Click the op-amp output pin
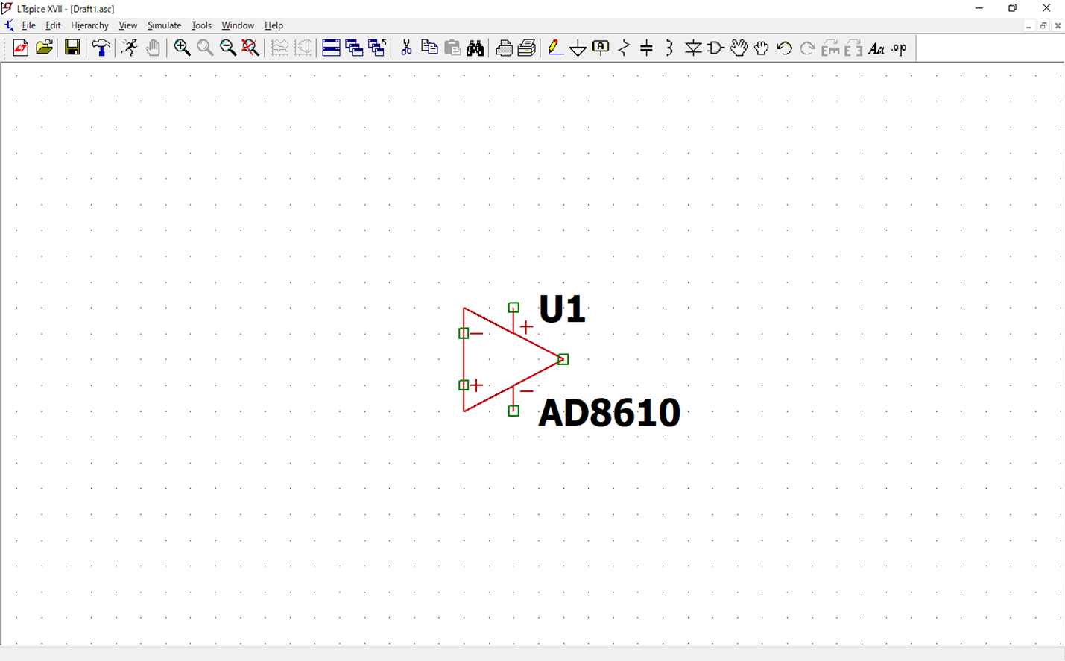 pyautogui.click(x=563, y=359)
